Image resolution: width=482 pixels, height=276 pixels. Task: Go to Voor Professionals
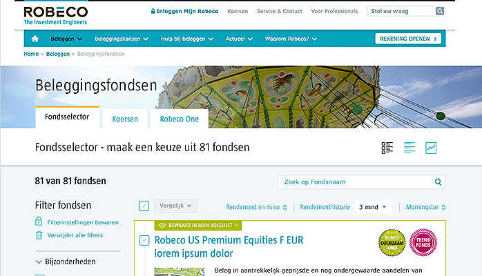(x=334, y=11)
